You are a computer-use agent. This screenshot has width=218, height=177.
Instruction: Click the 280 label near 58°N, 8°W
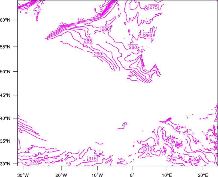click(106, 29)
